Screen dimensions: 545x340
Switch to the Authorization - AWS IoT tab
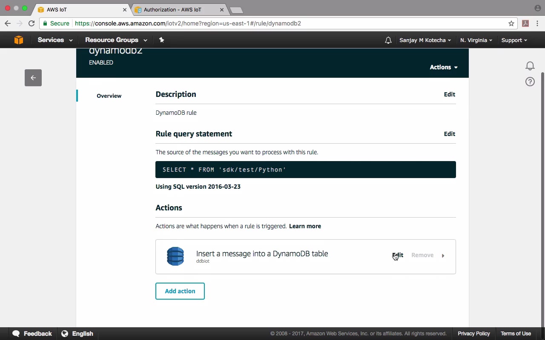[x=179, y=10]
